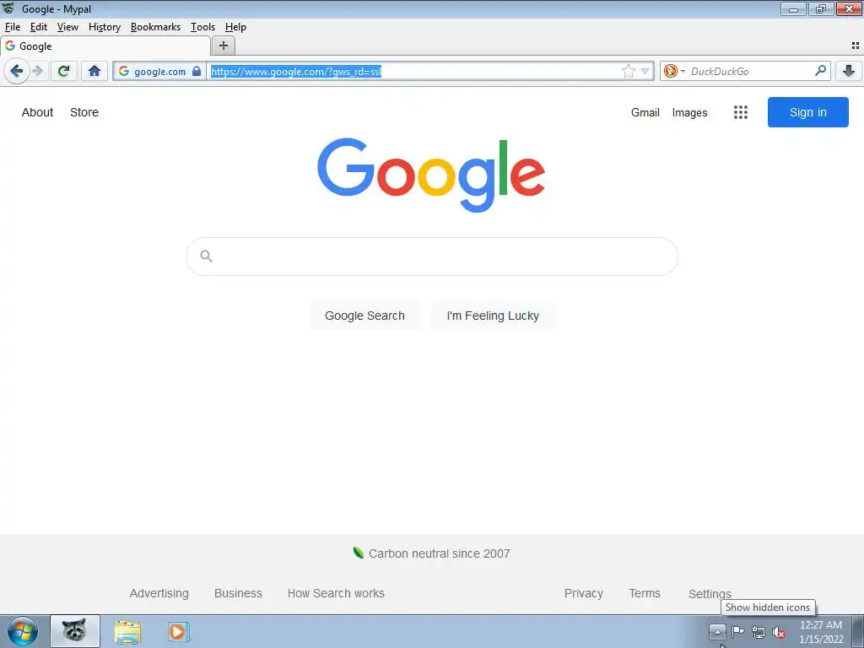This screenshot has height=648, width=864.
Task: Show hidden tray icons arrow
Action: click(x=717, y=631)
